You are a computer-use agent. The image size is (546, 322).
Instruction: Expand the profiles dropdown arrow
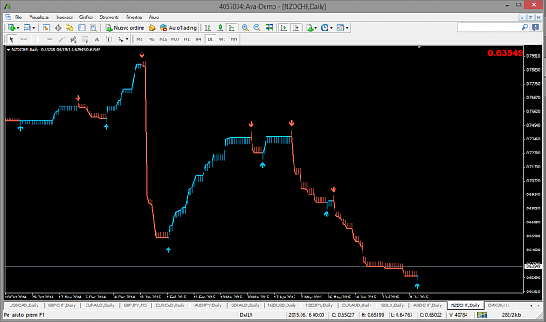pos(34,28)
